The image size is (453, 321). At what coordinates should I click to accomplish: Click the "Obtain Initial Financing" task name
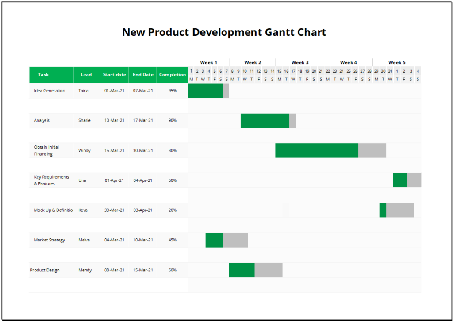point(46,150)
